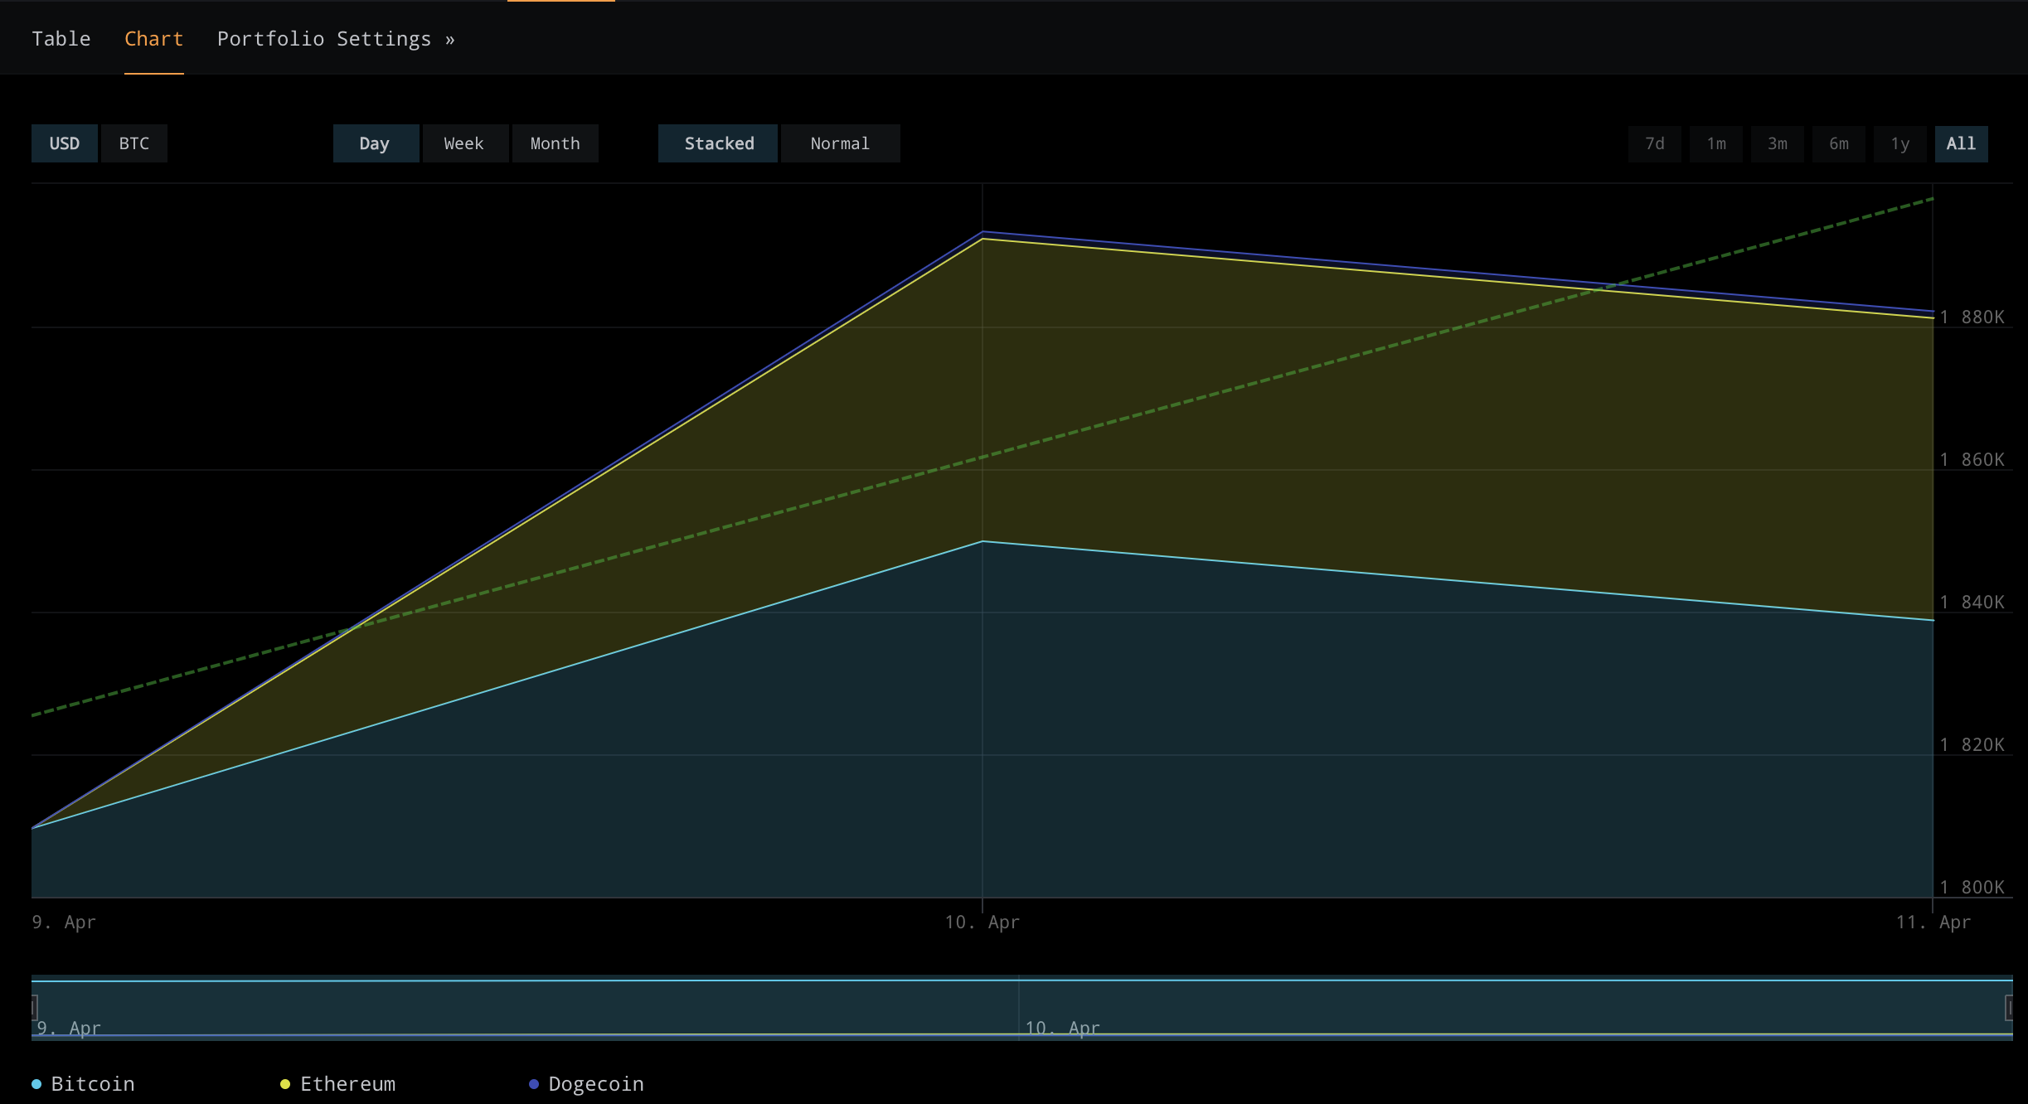Open Portfolio Settings
2028x1104 pixels.
coord(335,38)
